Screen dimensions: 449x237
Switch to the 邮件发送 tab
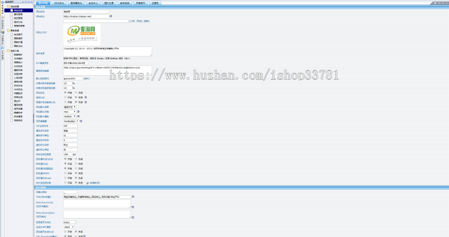(125, 3)
